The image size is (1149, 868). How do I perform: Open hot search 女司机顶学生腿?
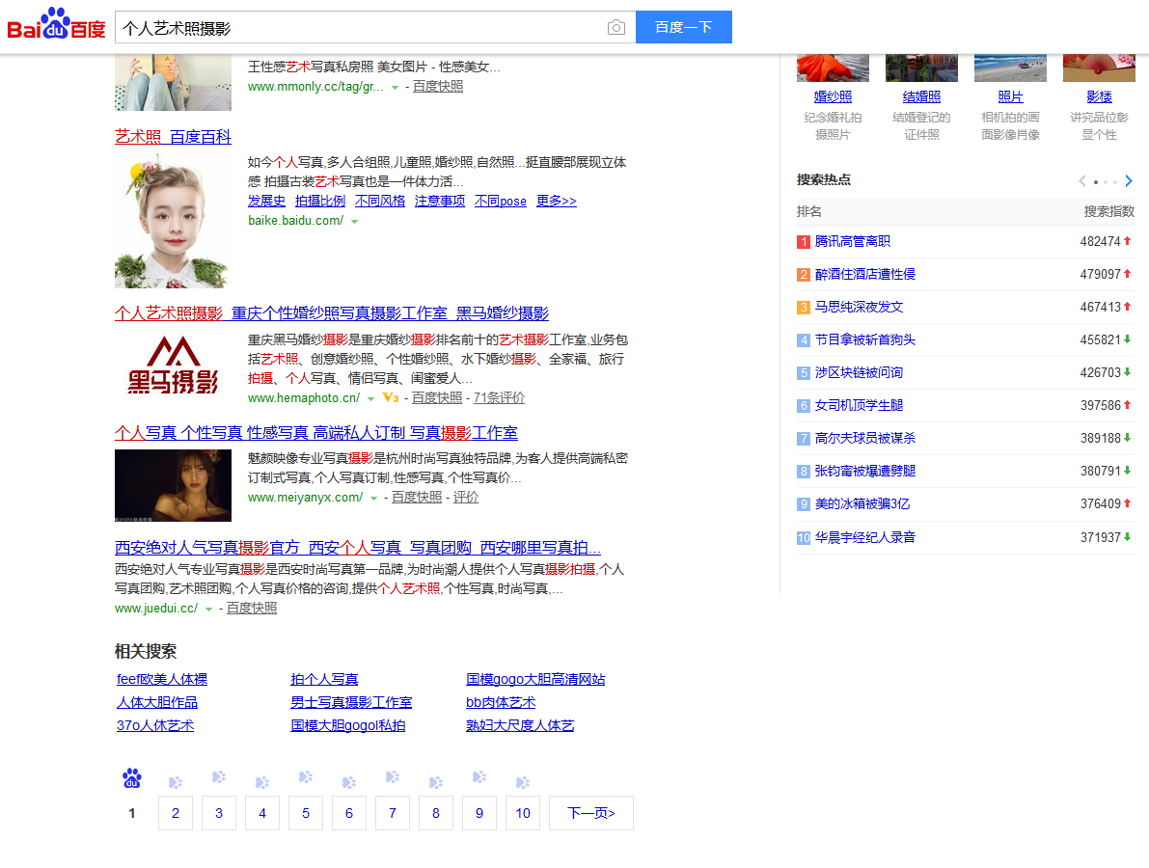click(x=859, y=406)
